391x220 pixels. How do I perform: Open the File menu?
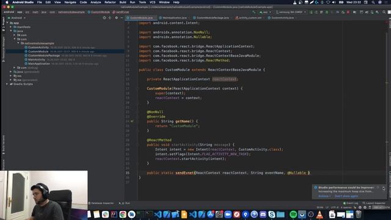tap(39, 2)
